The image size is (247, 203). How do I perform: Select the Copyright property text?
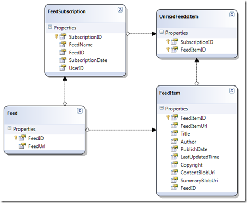click(x=192, y=165)
